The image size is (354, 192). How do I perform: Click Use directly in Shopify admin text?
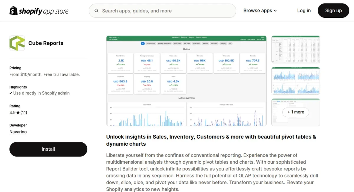(x=41, y=93)
